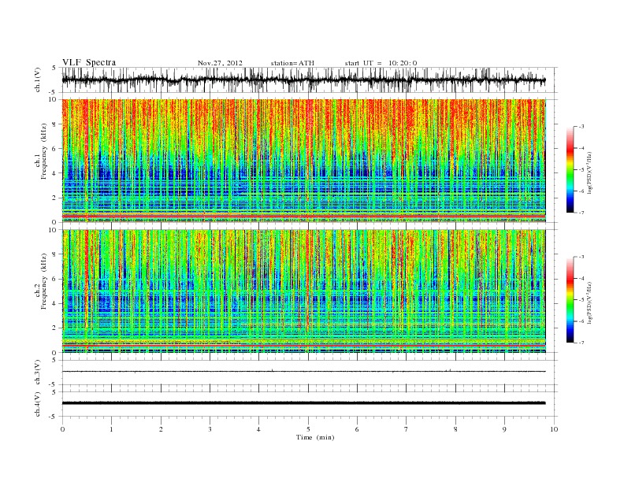Click the "station=ATH" header text

292,63
